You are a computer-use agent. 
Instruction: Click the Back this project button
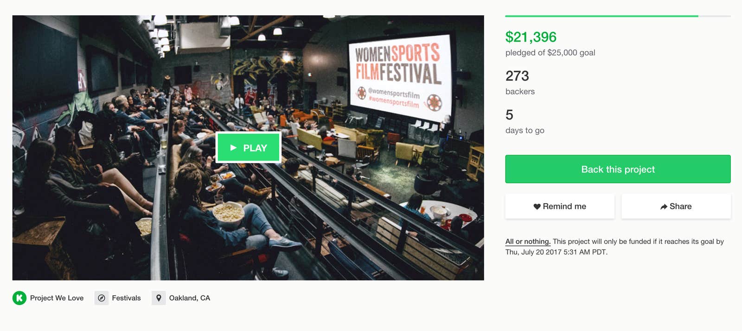pyautogui.click(x=617, y=169)
